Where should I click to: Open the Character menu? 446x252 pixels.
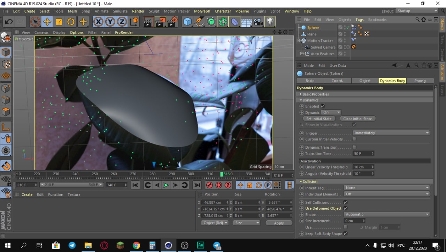click(223, 11)
